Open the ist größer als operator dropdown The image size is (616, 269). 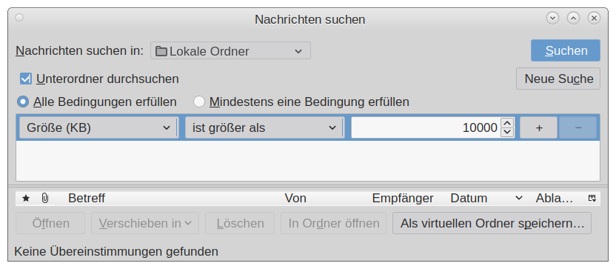click(x=265, y=127)
